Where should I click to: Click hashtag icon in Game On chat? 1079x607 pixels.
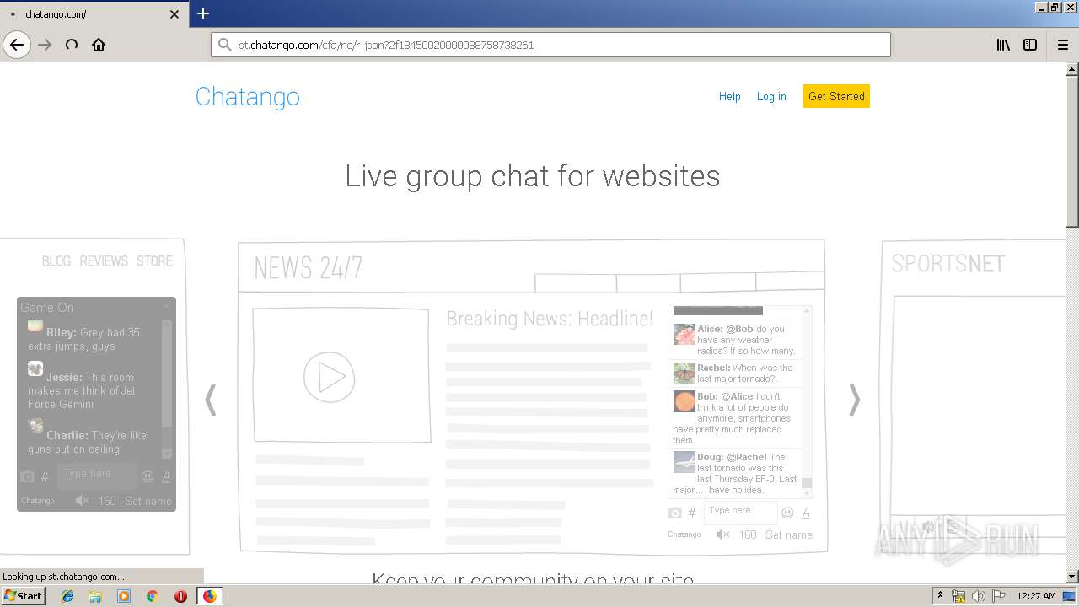[x=45, y=477]
